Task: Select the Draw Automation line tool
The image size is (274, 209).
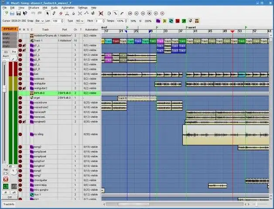Action: (86, 13)
